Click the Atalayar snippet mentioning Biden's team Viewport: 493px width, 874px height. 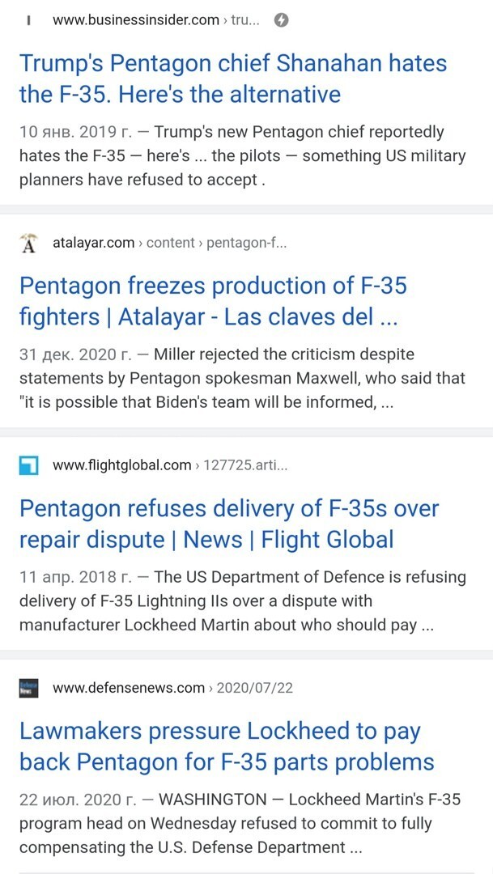click(243, 379)
